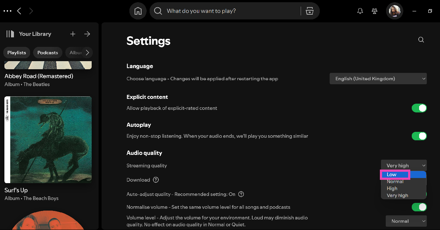
Task: Click the Home icon button
Action: [138, 11]
